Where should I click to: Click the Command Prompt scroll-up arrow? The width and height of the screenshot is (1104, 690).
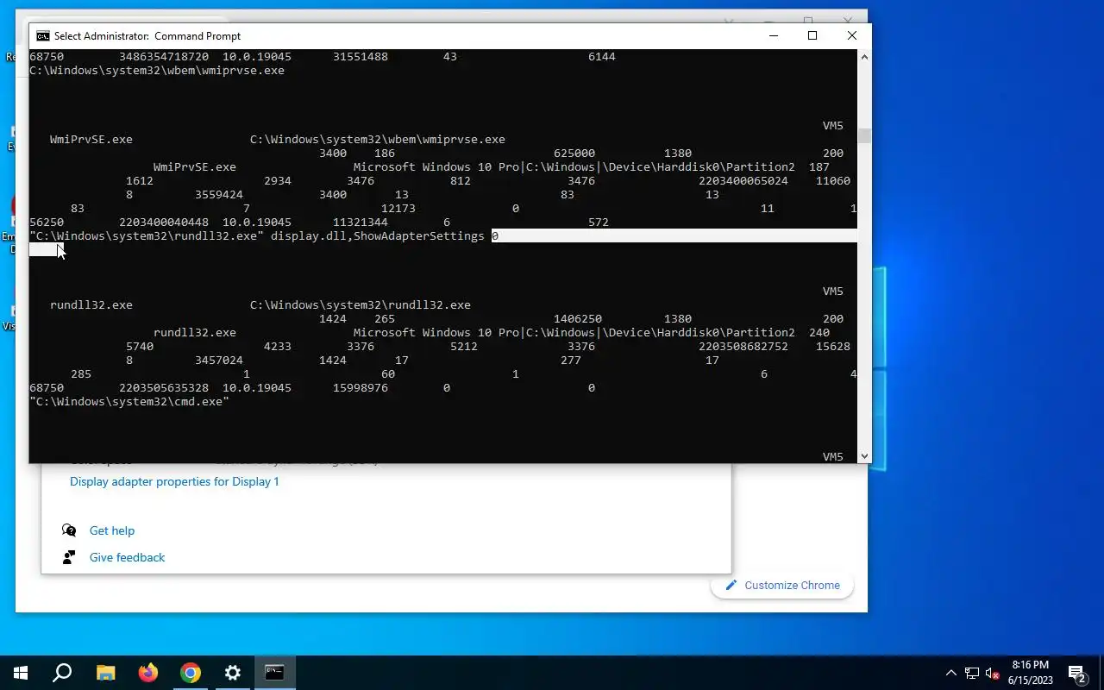(864, 56)
